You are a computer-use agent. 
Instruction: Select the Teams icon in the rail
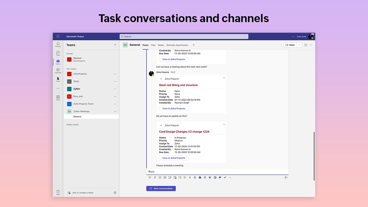click(x=58, y=62)
